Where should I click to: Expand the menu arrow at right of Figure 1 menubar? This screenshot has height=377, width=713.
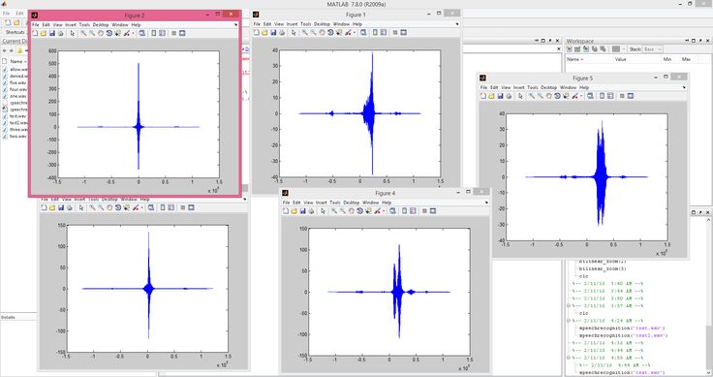[x=457, y=24]
